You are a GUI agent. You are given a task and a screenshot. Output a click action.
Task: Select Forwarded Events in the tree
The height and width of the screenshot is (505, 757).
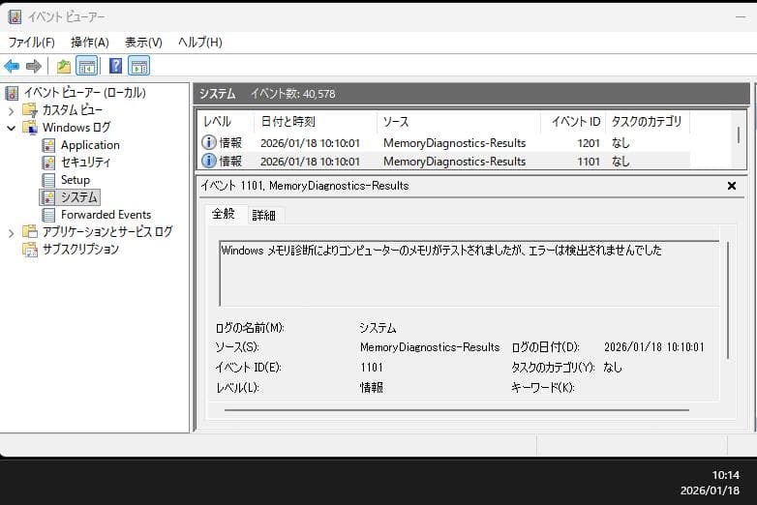(106, 215)
